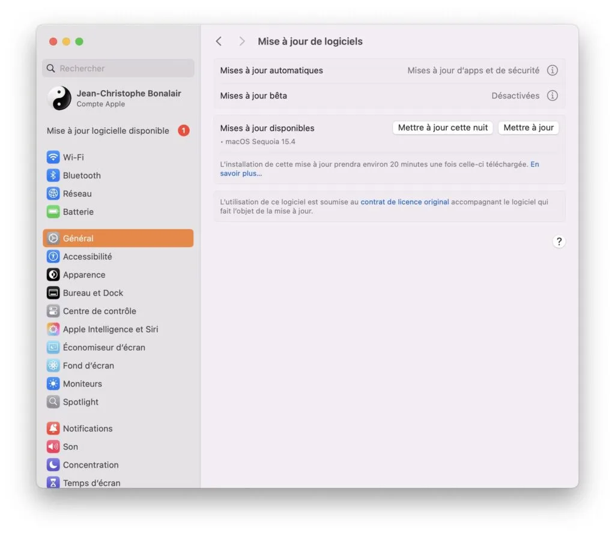This screenshot has height=536, width=615.
Task: Open Fond d'écran settings
Action: click(x=88, y=365)
